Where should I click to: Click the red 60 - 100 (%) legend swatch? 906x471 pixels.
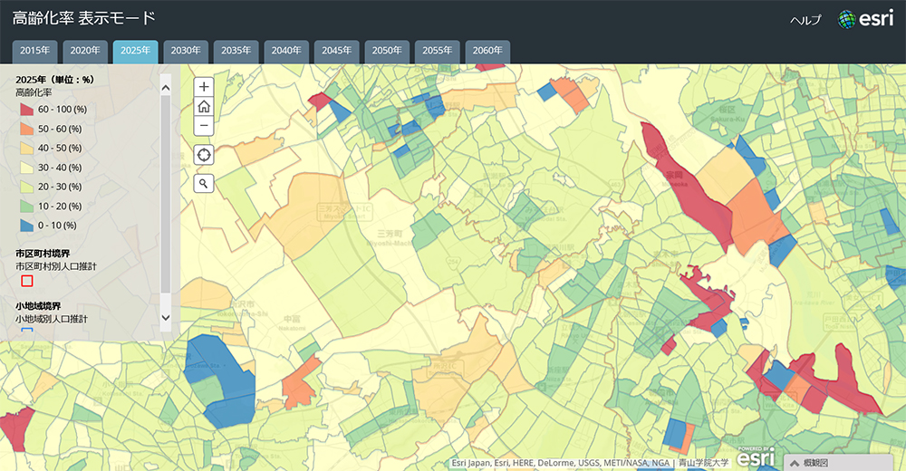(x=26, y=110)
